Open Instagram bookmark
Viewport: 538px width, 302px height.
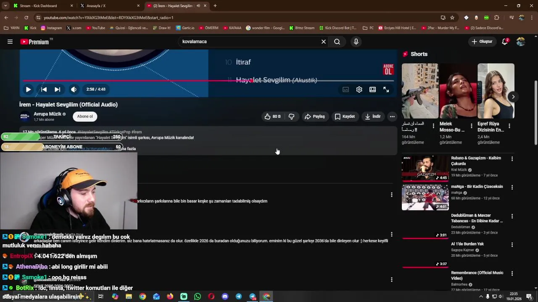click(51, 28)
